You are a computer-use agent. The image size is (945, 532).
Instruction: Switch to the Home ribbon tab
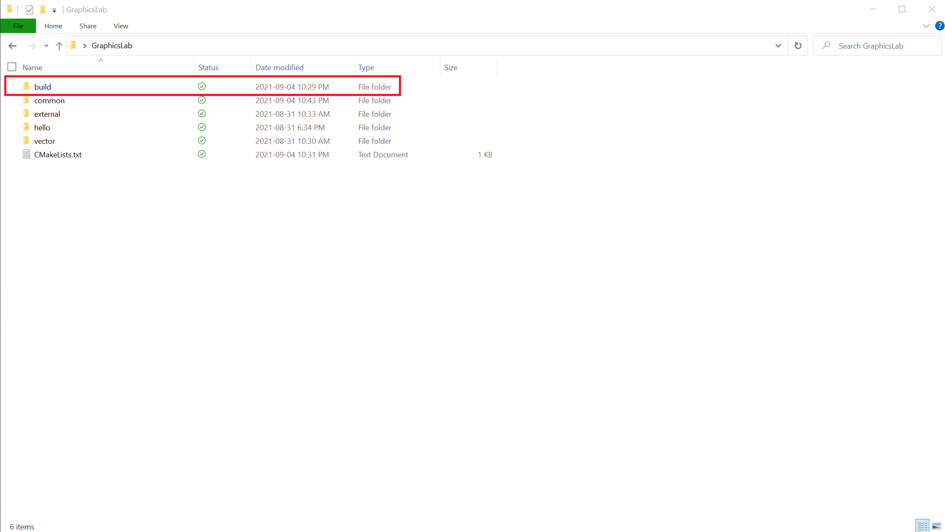pyautogui.click(x=53, y=26)
